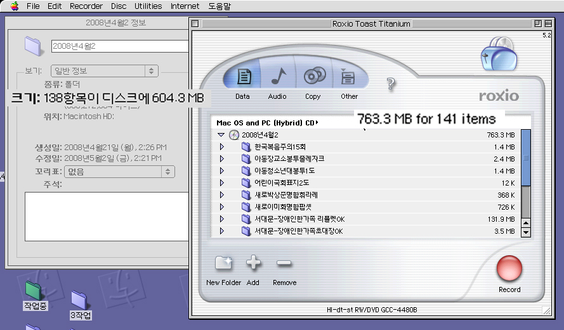Image resolution: width=564 pixels, height=330 pixels.
Task: Create a New Folder in disc
Action: point(223,263)
